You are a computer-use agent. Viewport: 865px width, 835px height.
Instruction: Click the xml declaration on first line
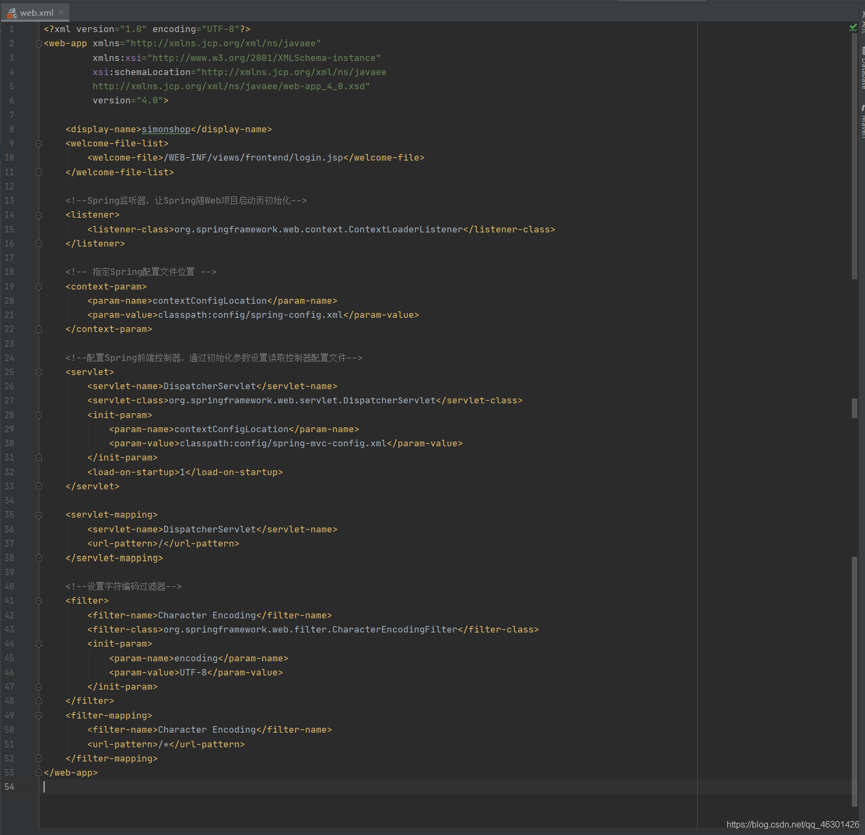pyautogui.click(x=147, y=29)
